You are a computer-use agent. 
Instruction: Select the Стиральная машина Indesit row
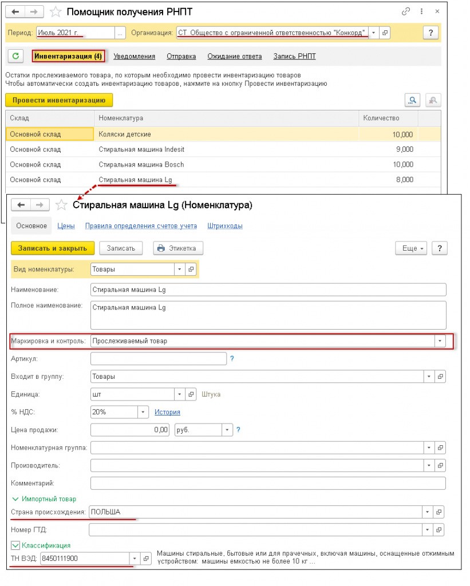[x=223, y=149]
